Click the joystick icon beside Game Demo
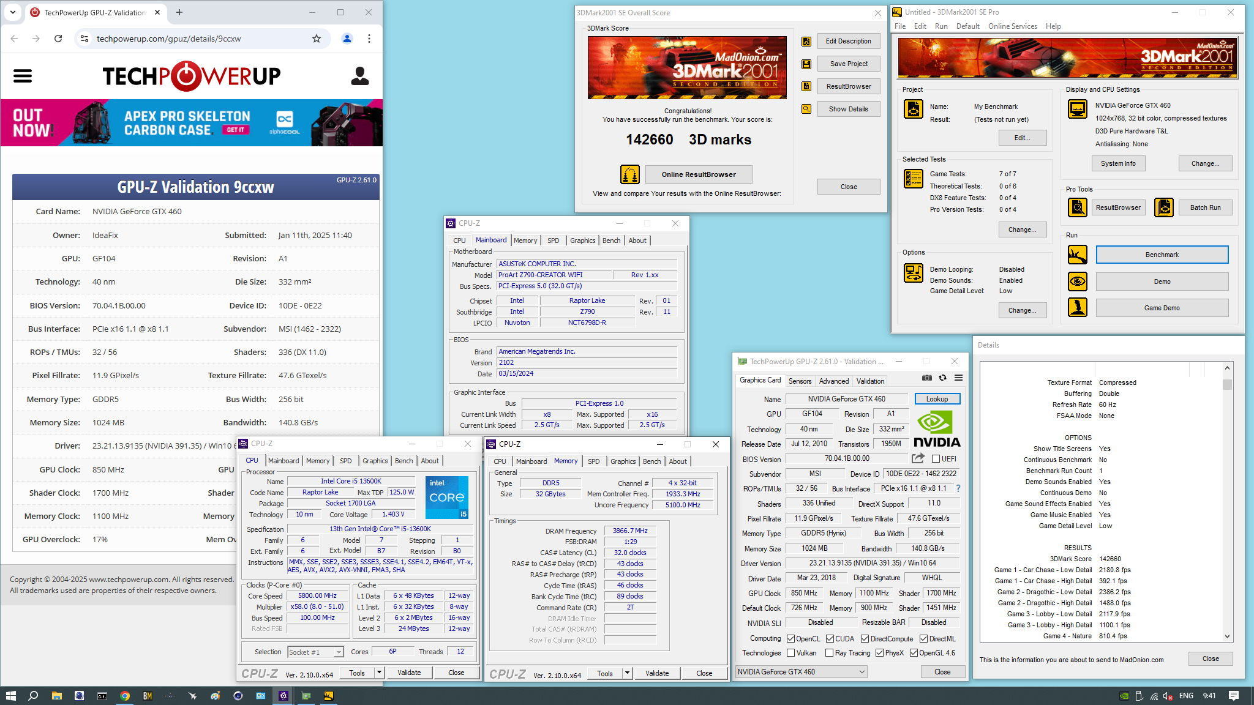The height and width of the screenshot is (705, 1254). [x=1078, y=307]
